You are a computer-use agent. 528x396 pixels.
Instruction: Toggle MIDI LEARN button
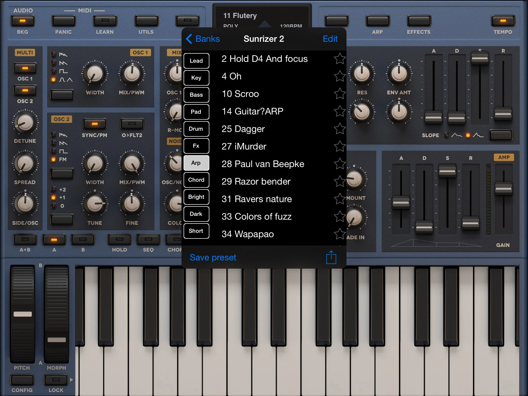point(105,21)
